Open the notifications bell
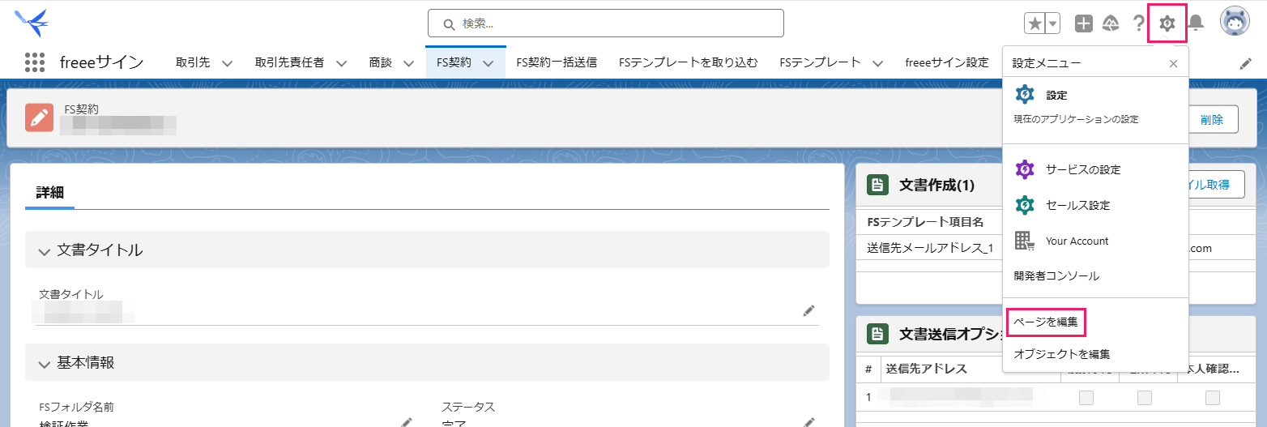 pos(1196,23)
